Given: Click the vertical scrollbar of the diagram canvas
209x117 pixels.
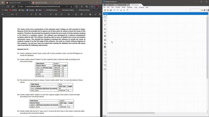Looking at the screenshot, I should click(207, 47).
